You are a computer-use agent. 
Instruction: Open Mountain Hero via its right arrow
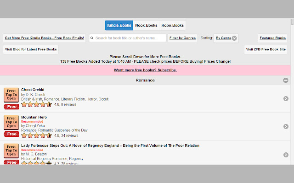tap(286, 126)
